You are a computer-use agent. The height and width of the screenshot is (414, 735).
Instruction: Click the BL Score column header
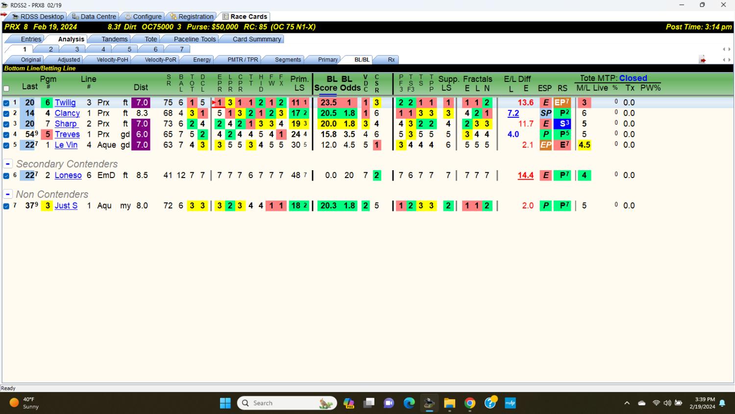tap(326, 83)
